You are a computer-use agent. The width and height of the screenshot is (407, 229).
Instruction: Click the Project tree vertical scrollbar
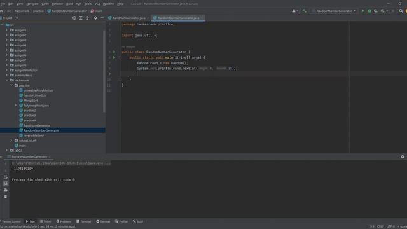tap(104, 71)
